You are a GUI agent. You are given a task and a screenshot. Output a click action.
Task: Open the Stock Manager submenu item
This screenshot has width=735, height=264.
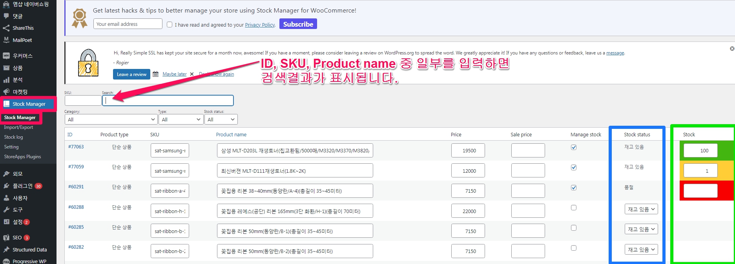(20, 118)
